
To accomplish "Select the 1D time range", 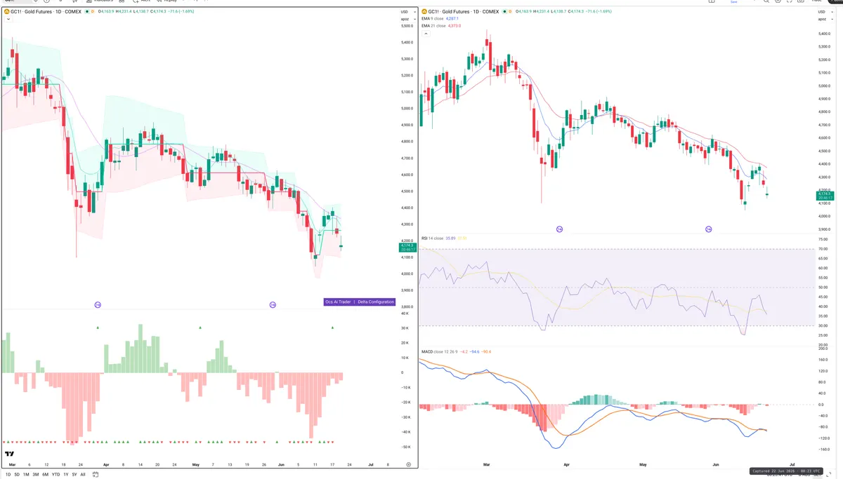I will [x=8, y=474].
